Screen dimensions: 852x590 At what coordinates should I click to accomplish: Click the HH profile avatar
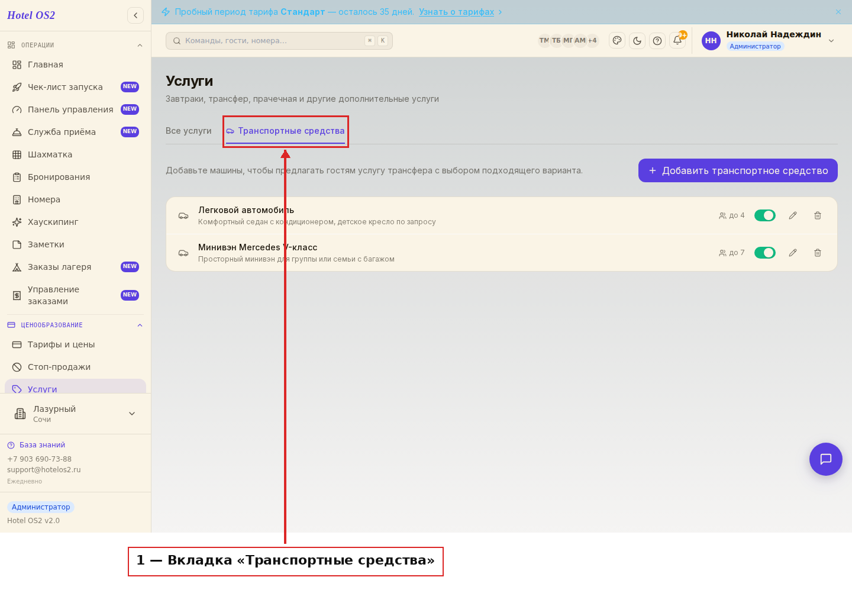[x=711, y=41]
